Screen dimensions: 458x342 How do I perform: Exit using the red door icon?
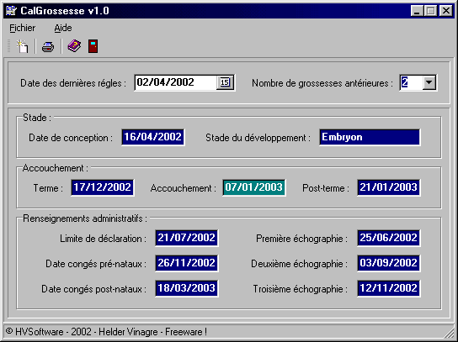pyautogui.click(x=93, y=46)
